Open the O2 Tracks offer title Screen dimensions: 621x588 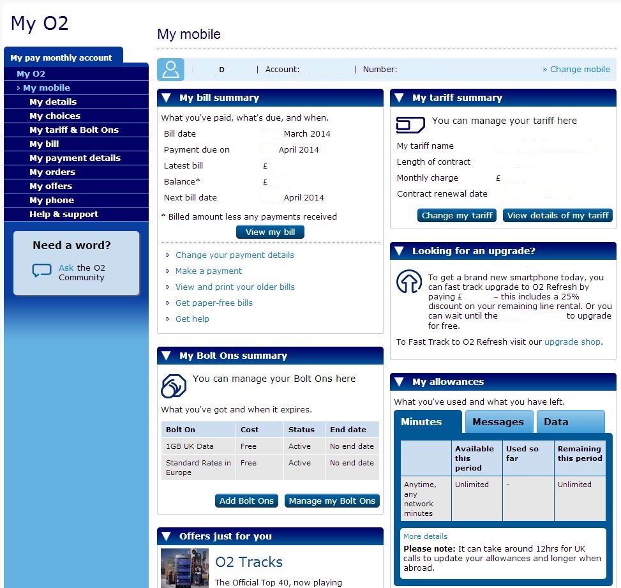[x=249, y=562]
